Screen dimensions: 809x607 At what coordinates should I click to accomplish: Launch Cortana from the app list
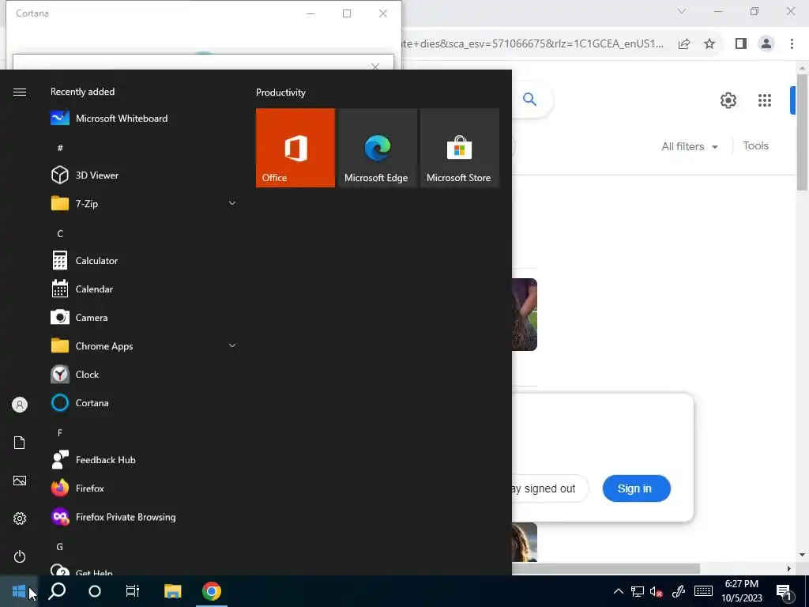(144, 402)
